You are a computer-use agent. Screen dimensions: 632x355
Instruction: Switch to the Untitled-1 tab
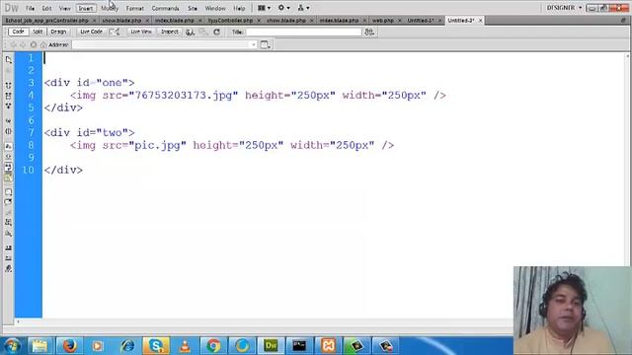[420, 20]
